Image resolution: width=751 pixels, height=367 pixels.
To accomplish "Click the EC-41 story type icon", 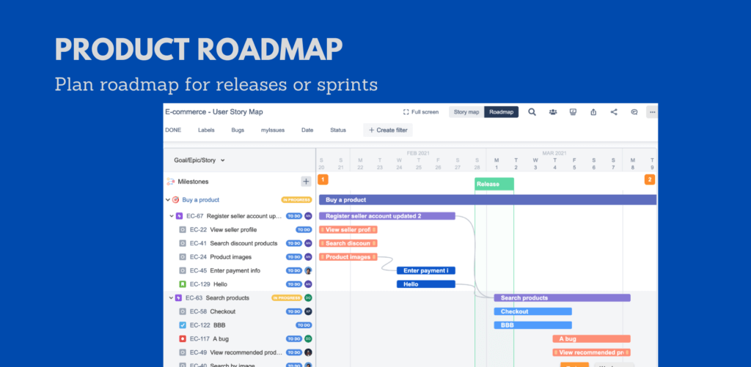I will pos(183,243).
